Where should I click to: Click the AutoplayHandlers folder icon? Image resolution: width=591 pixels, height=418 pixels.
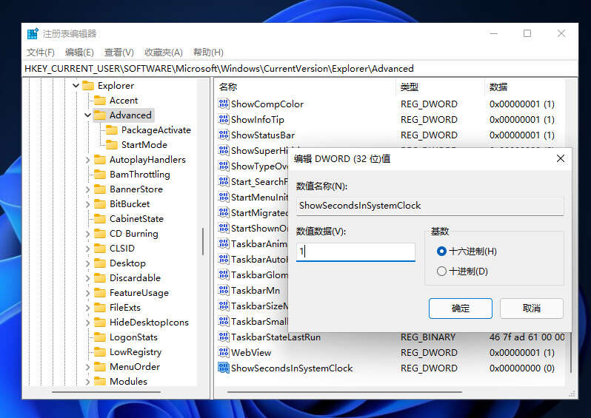click(x=100, y=160)
